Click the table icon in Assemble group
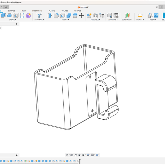The height and width of the screenshot is (165, 165). coord(102,15)
